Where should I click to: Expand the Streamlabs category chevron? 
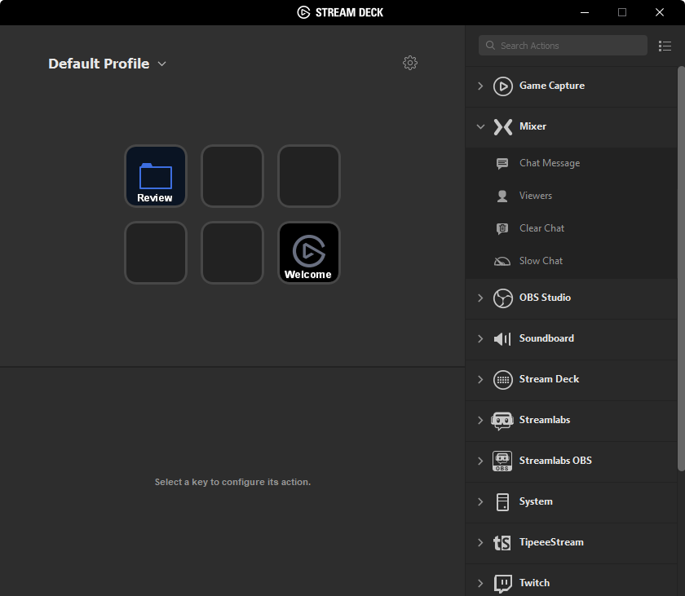480,421
